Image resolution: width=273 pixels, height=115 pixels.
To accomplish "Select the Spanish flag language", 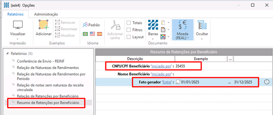I will (99, 34).
